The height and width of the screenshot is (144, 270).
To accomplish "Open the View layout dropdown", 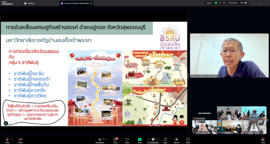I will coord(243,3).
